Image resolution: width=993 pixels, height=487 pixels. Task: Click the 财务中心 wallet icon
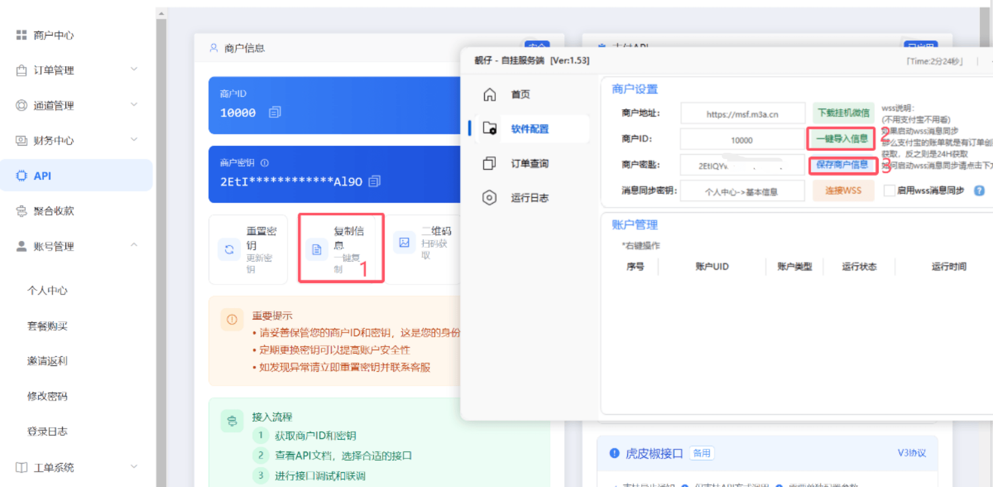[x=22, y=140]
